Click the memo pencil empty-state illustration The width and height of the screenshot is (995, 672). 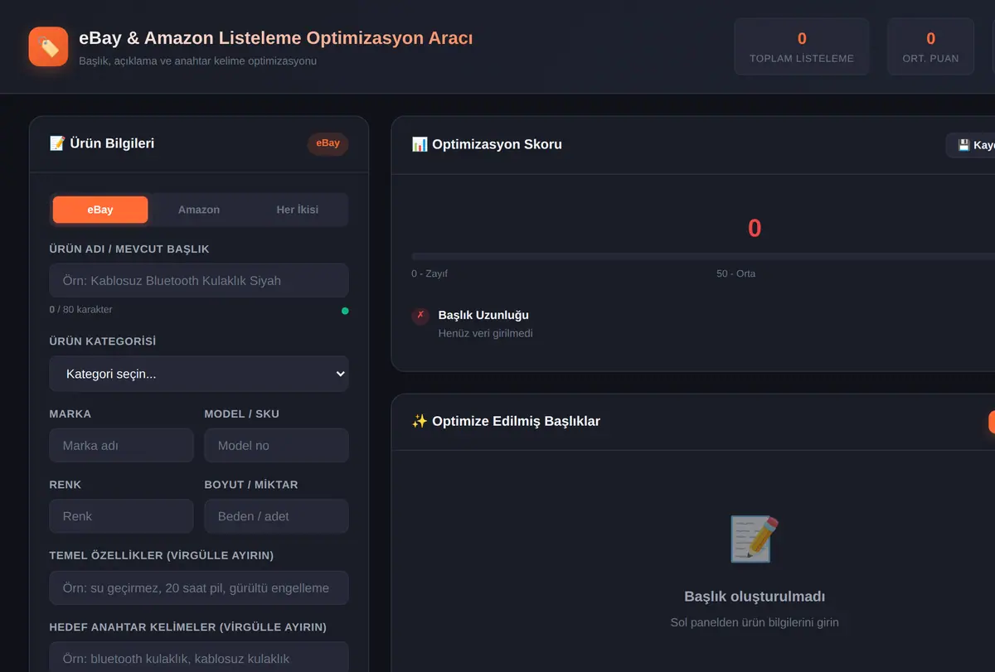pyautogui.click(x=755, y=539)
